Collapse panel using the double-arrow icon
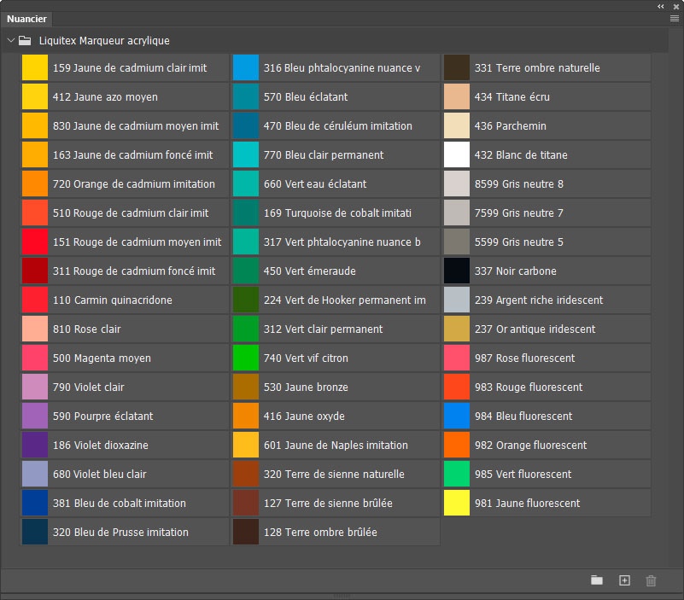Viewport: 684px width, 600px height. click(x=661, y=6)
